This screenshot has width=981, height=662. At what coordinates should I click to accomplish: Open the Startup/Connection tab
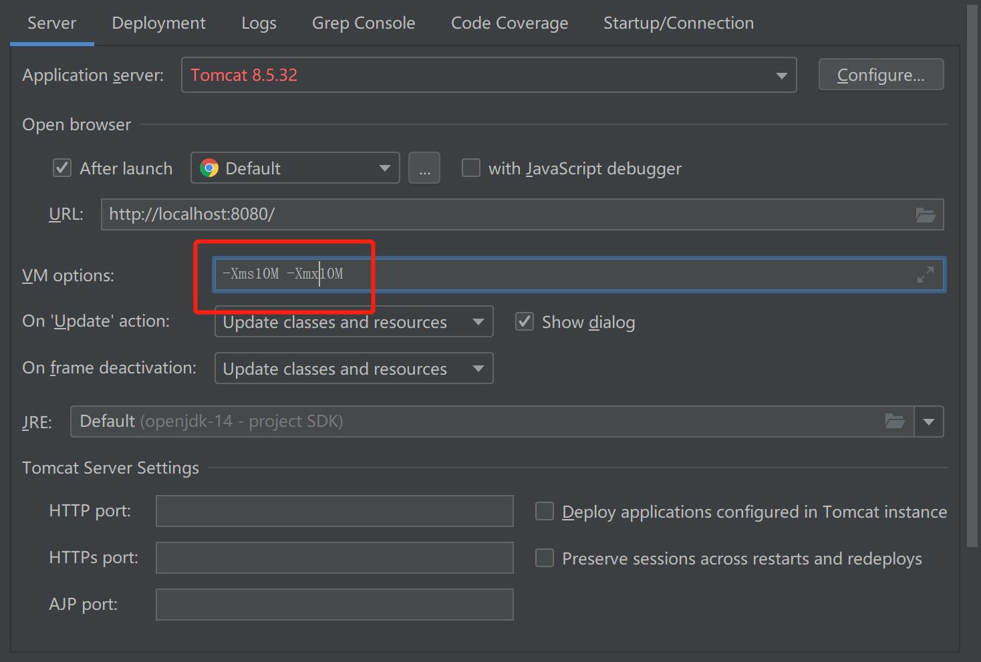click(x=678, y=23)
